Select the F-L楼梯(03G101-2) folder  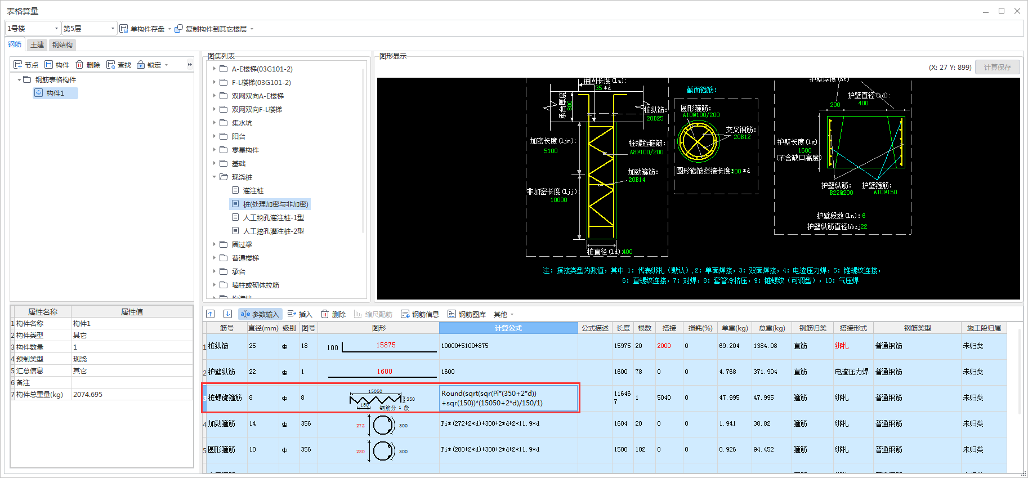pyautogui.click(x=261, y=82)
